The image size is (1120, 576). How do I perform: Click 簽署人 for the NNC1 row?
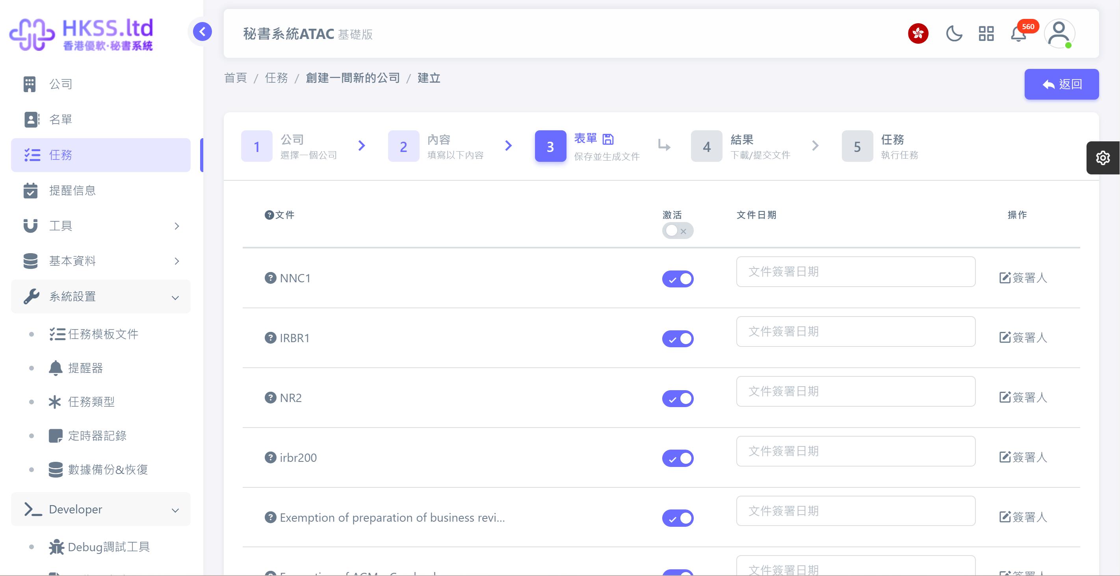pos(1023,278)
